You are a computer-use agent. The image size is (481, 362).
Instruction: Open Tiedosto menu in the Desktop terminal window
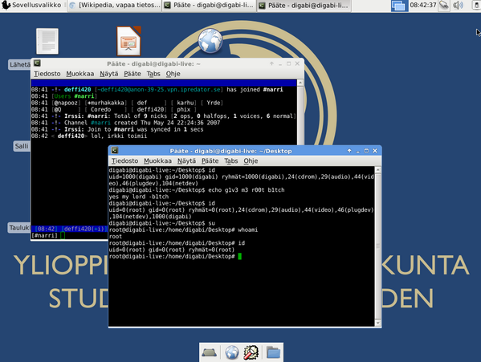tap(124, 161)
